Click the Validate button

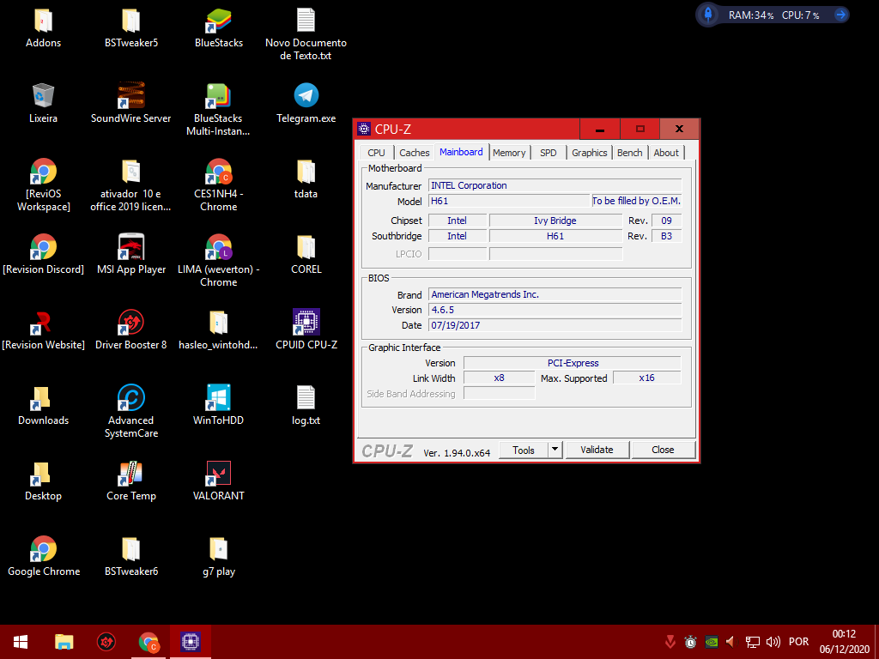click(597, 450)
